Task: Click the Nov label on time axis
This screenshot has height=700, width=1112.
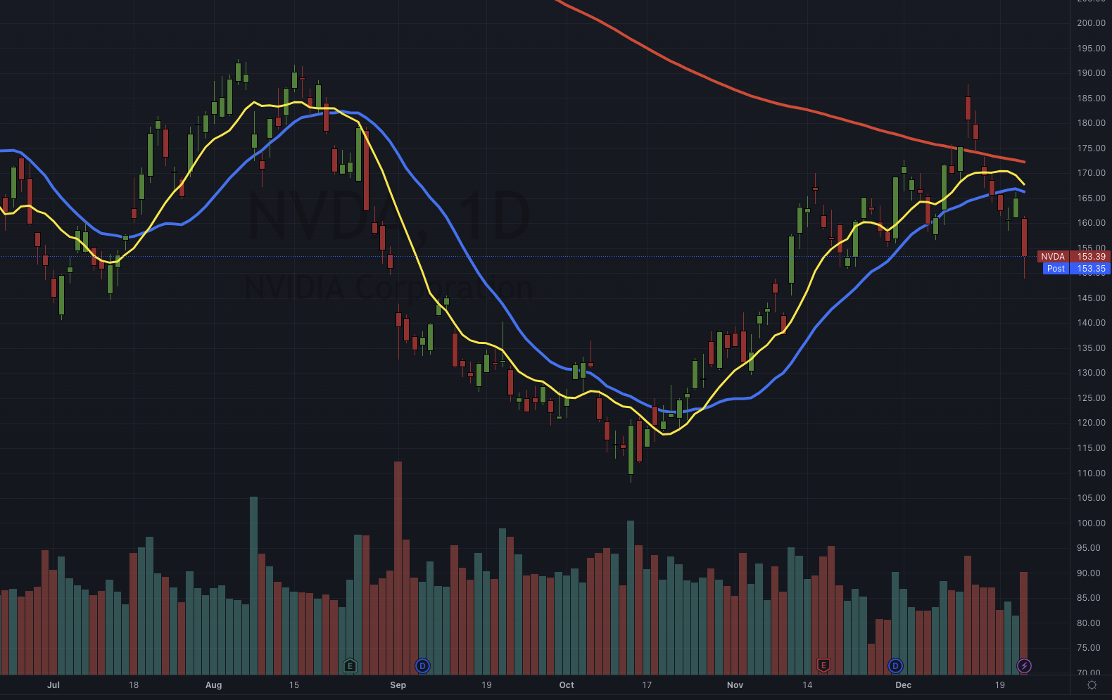Action: coord(735,685)
